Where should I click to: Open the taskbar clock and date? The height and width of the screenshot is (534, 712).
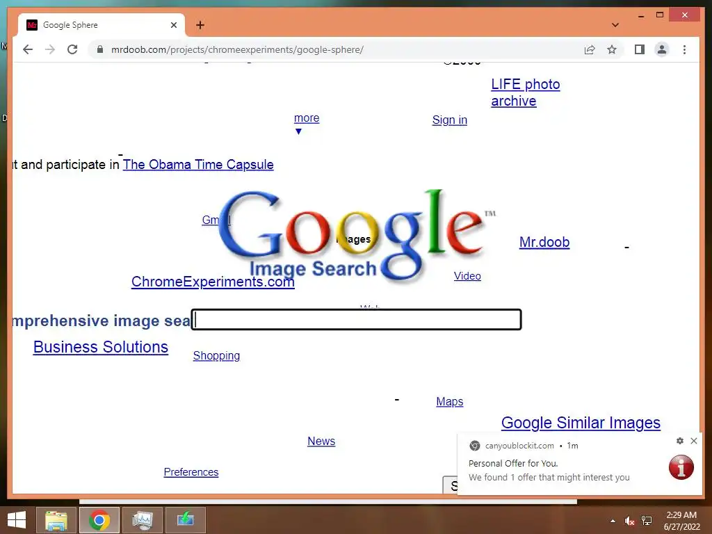(681, 521)
